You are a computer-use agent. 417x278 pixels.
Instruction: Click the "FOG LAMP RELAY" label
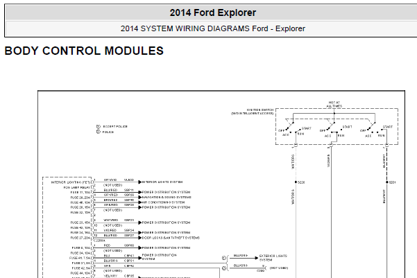(x=77, y=187)
